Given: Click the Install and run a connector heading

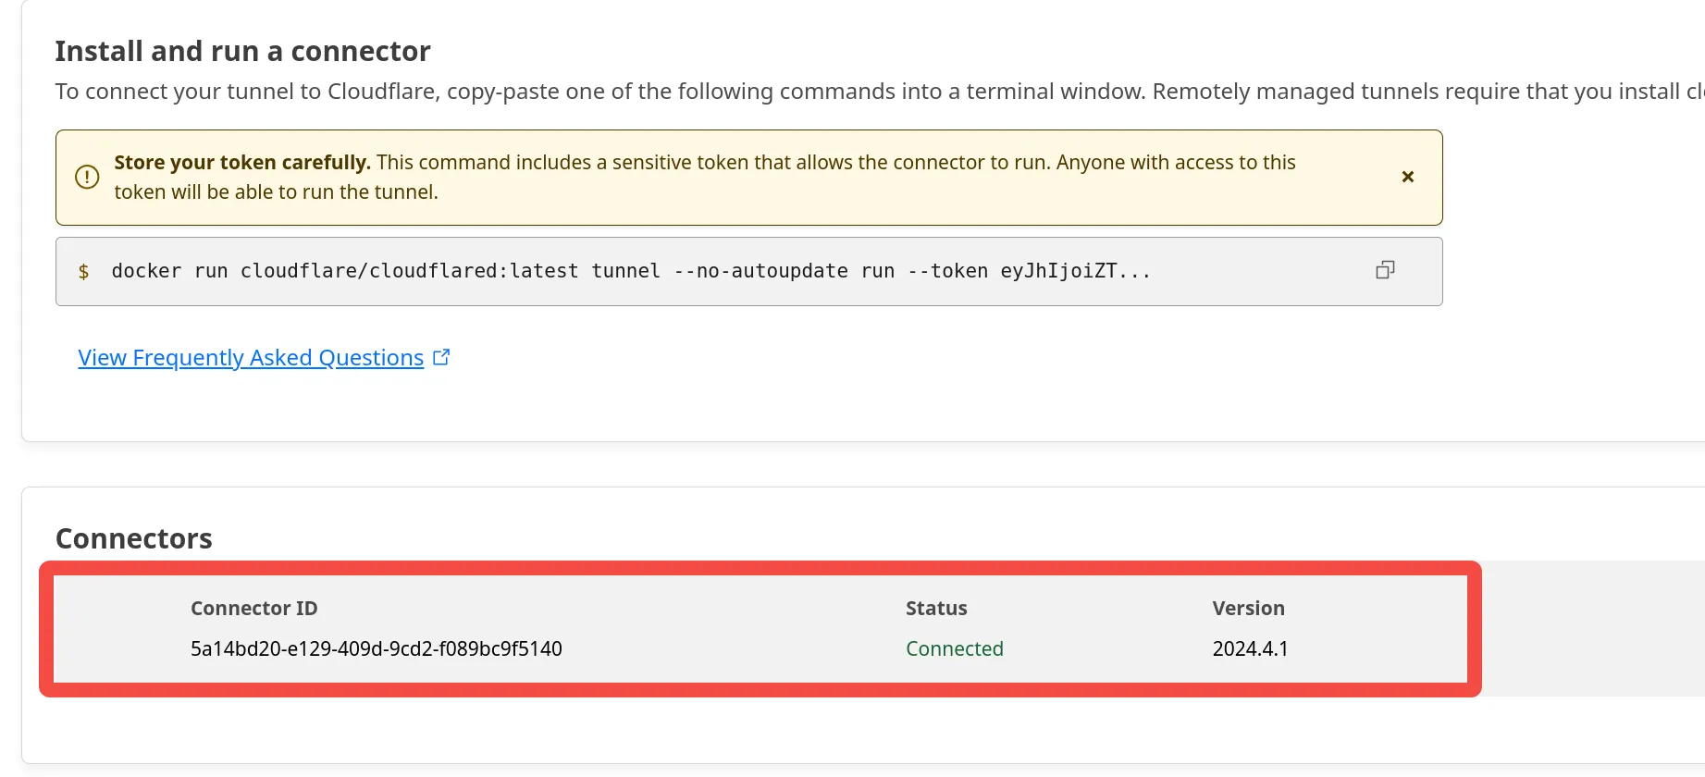Looking at the screenshot, I should pos(242,51).
